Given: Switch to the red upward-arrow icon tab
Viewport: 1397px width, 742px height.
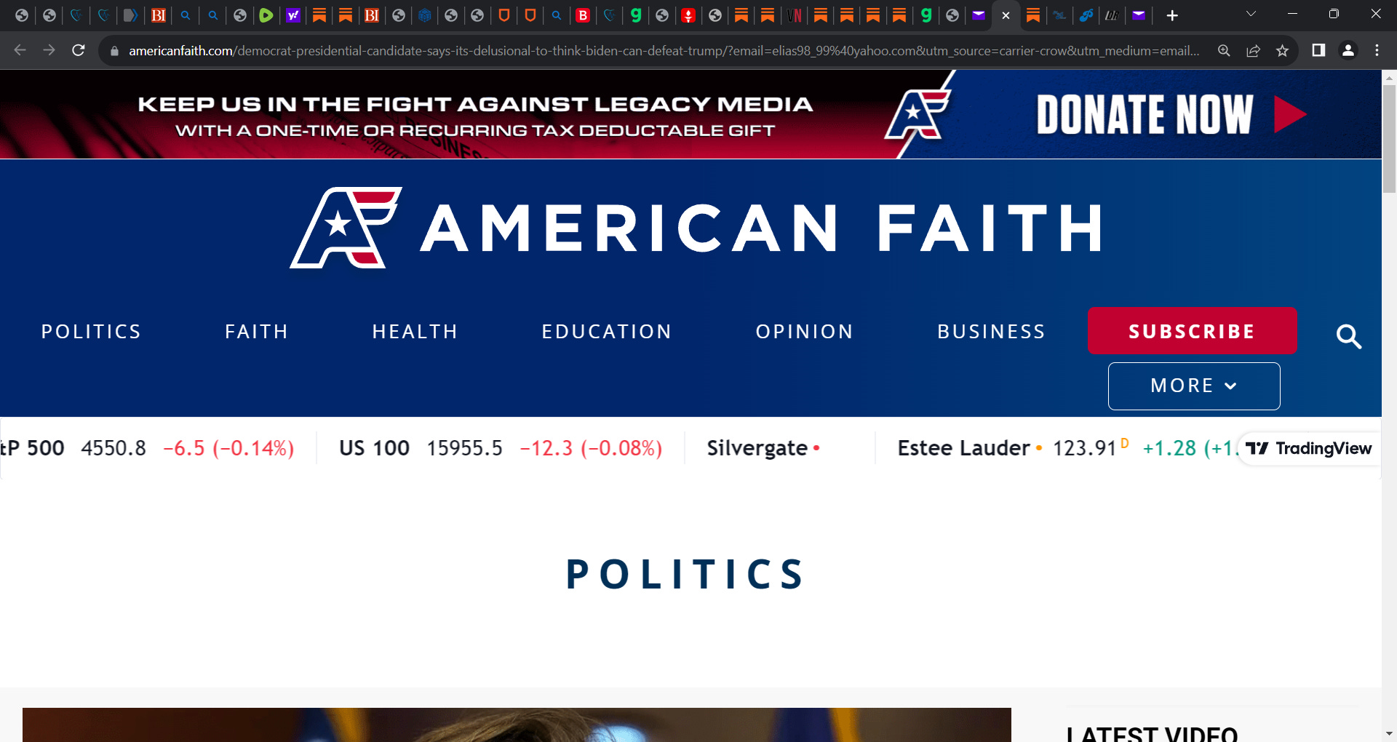Looking at the screenshot, I should click(688, 15).
